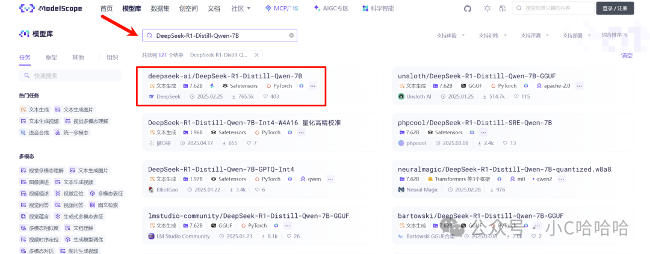650x254 pixels.
Task: Switch language with the translate icon
Action: click(x=503, y=8)
